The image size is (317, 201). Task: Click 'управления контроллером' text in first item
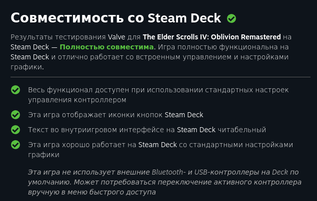[77, 100]
